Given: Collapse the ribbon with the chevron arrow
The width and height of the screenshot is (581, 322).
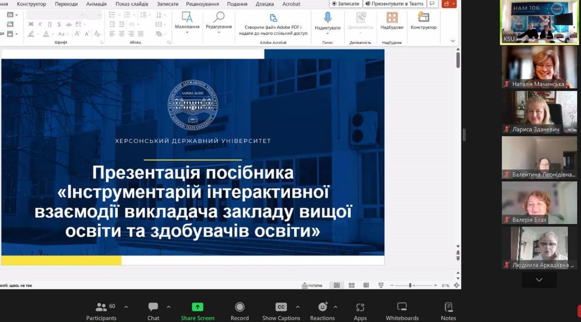Looking at the screenshot, I should point(453,41).
